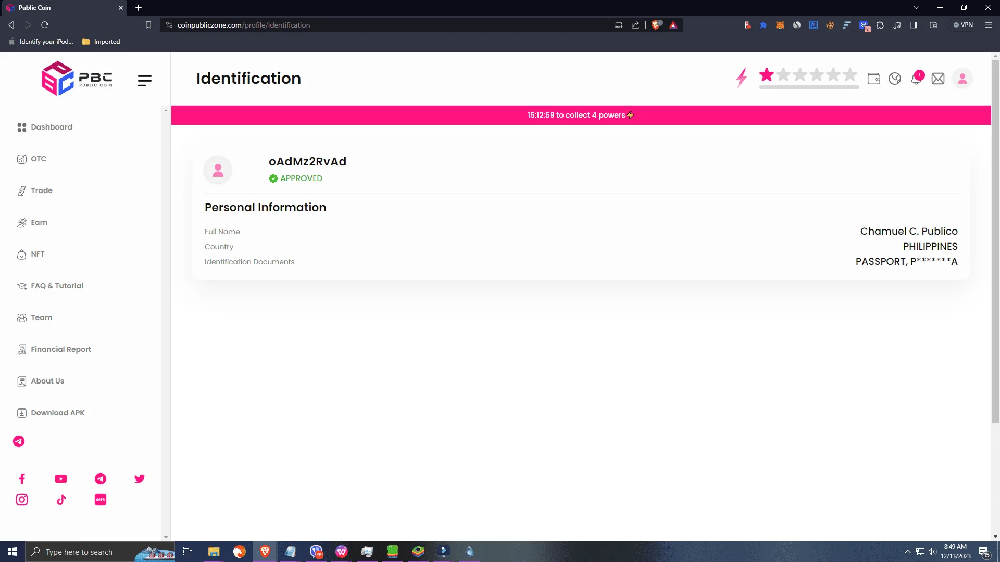Click the PBC Public Coin logo
This screenshot has width=1000, height=562.
[x=77, y=79]
